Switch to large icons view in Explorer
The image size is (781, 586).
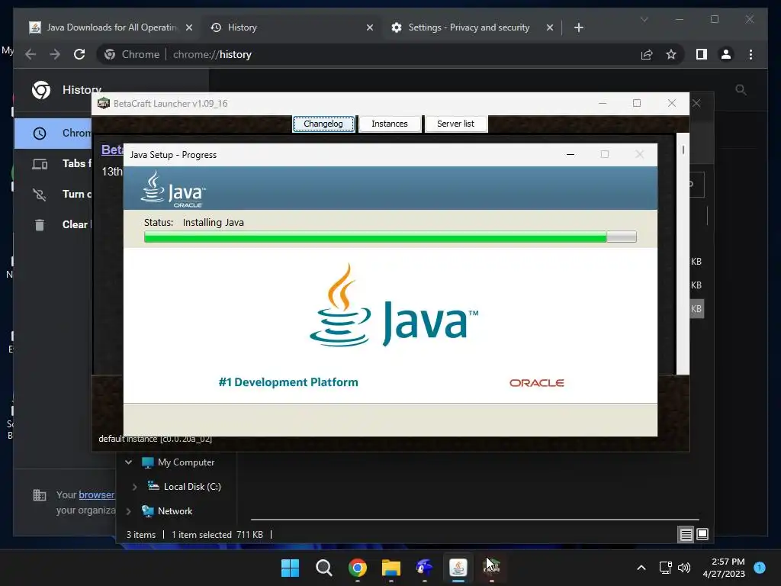click(702, 535)
